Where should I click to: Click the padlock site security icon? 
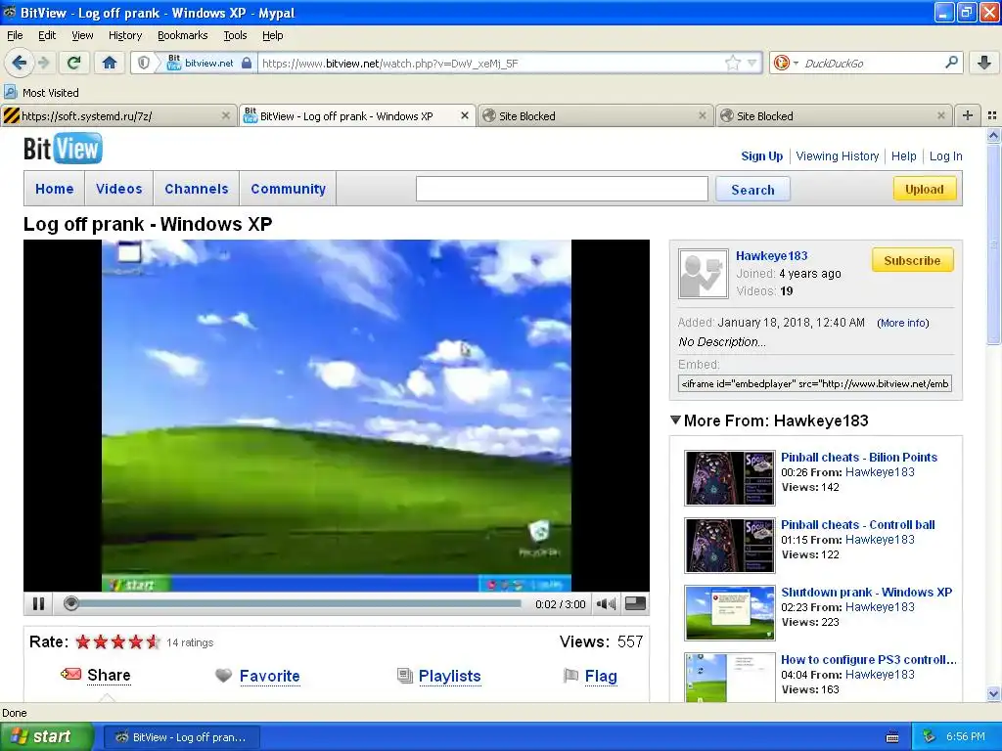click(x=246, y=63)
